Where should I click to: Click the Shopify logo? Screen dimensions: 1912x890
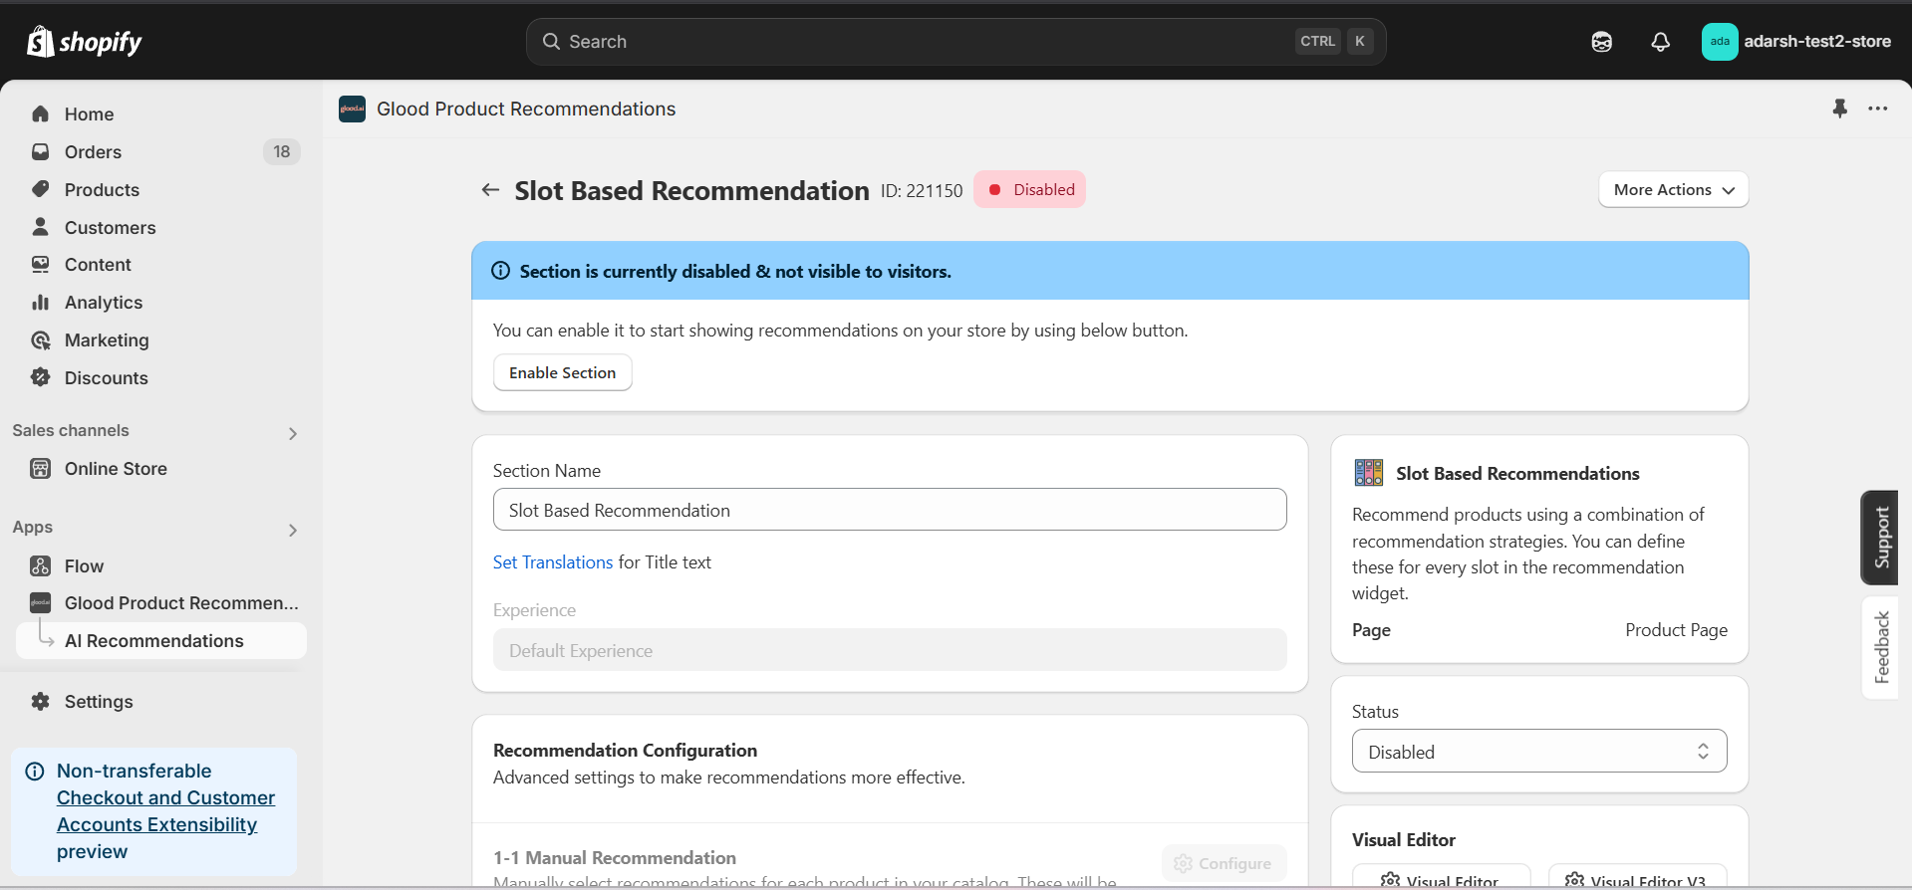pyautogui.click(x=84, y=42)
